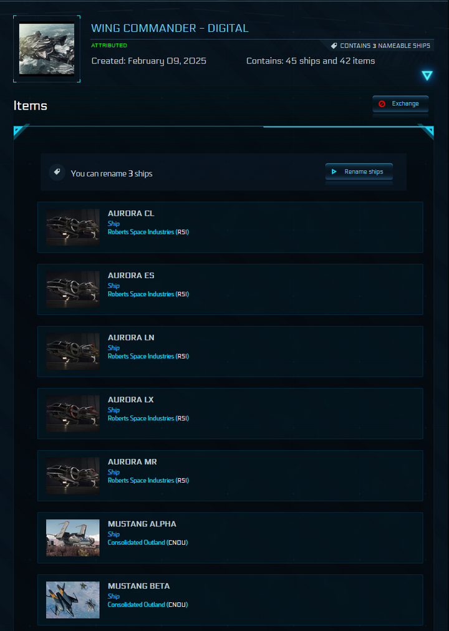449x631 pixels.
Task: Click the Ship label under Aurora CL
Action: coord(113,224)
